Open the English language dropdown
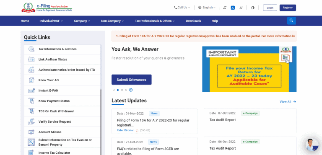 coord(207,8)
